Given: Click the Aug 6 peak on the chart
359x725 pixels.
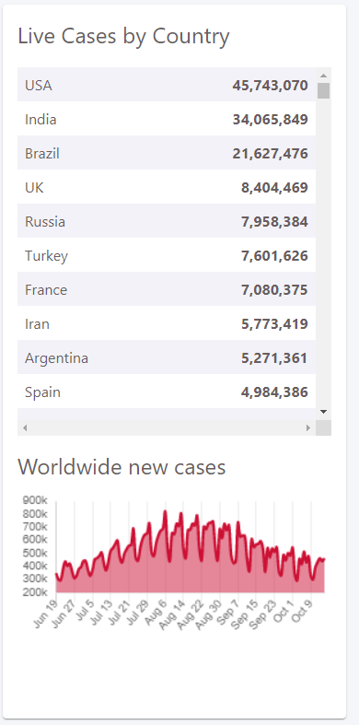Looking at the screenshot, I should pos(165,512).
